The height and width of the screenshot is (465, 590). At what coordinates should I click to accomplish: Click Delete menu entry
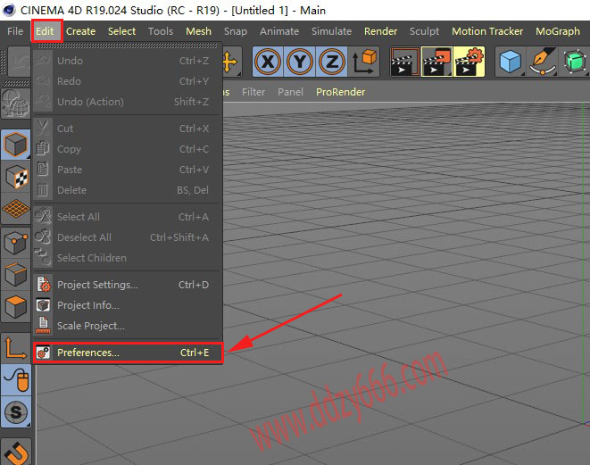(127, 190)
